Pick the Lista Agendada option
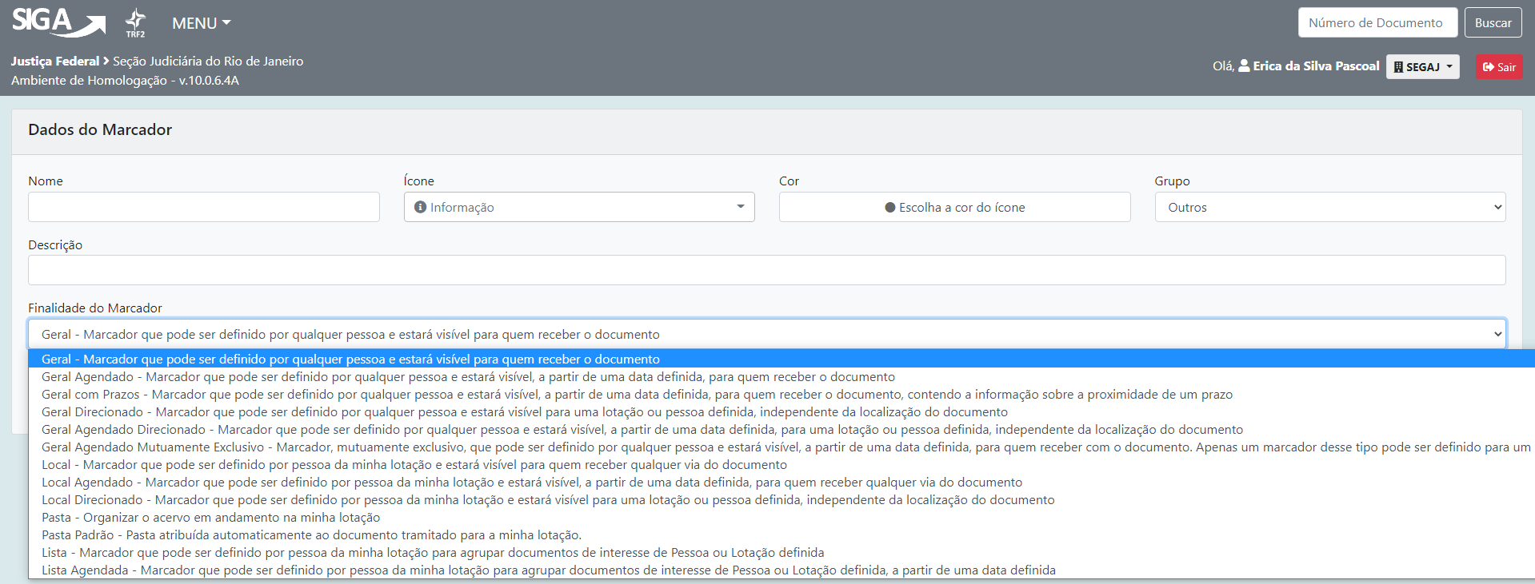Screen dimensions: 1535x584 (548, 570)
